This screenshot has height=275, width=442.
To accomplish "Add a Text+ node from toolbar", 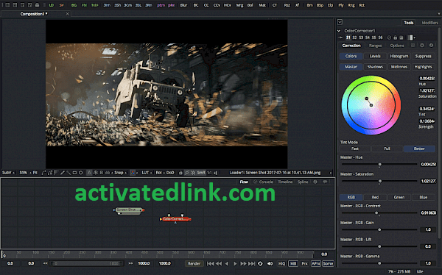I will 95,5.
